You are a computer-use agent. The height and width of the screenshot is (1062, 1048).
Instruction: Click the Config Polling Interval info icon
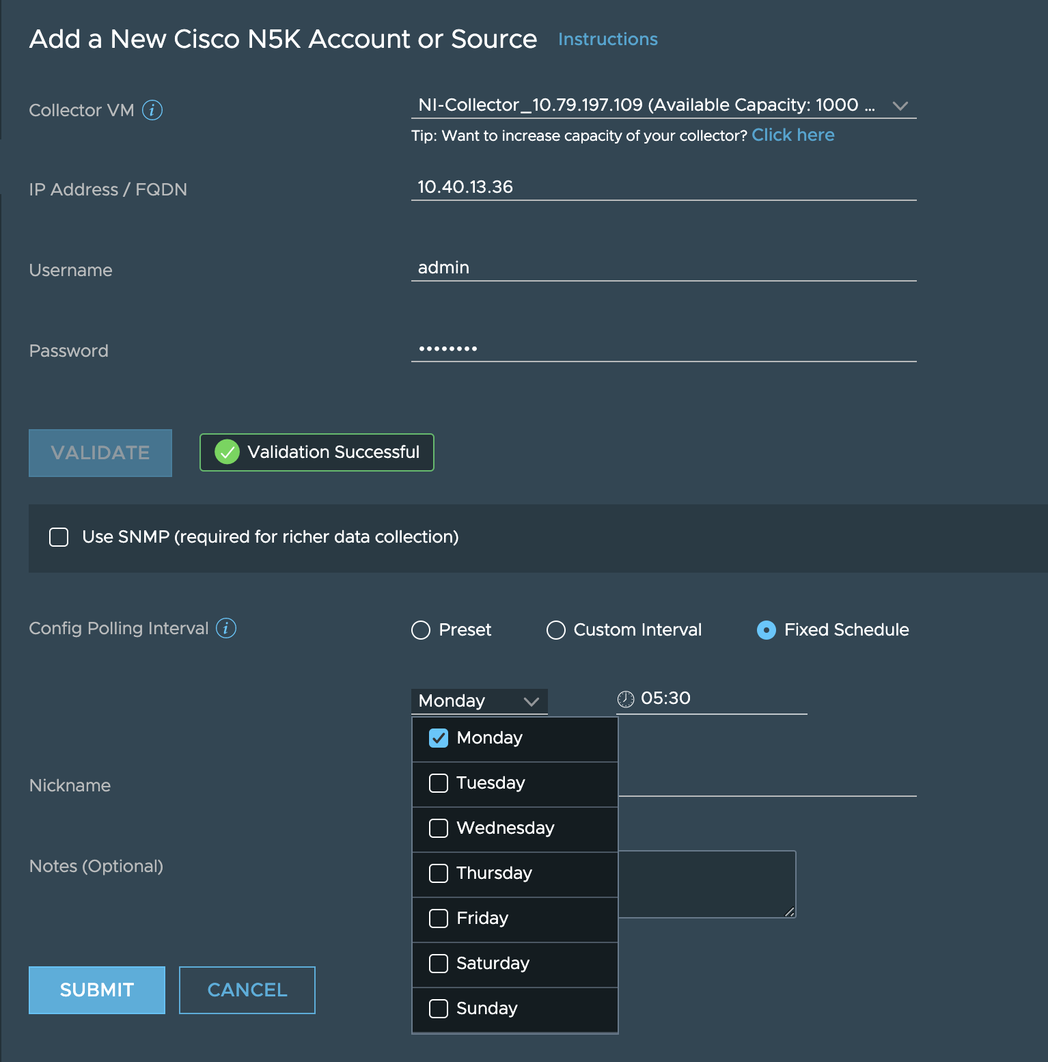[x=226, y=628]
